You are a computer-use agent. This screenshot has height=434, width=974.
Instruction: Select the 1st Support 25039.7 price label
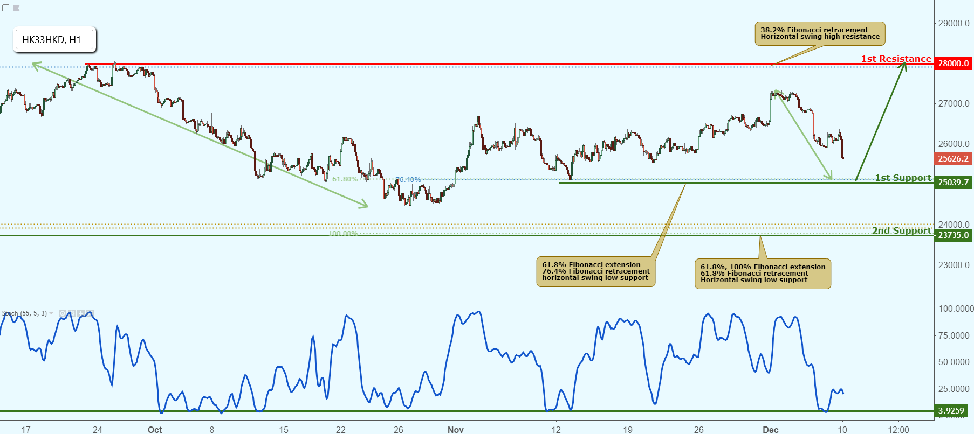click(954, 183)
